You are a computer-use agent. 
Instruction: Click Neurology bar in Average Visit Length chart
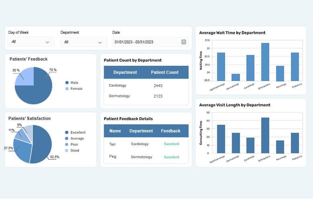(x=280, y=146)
